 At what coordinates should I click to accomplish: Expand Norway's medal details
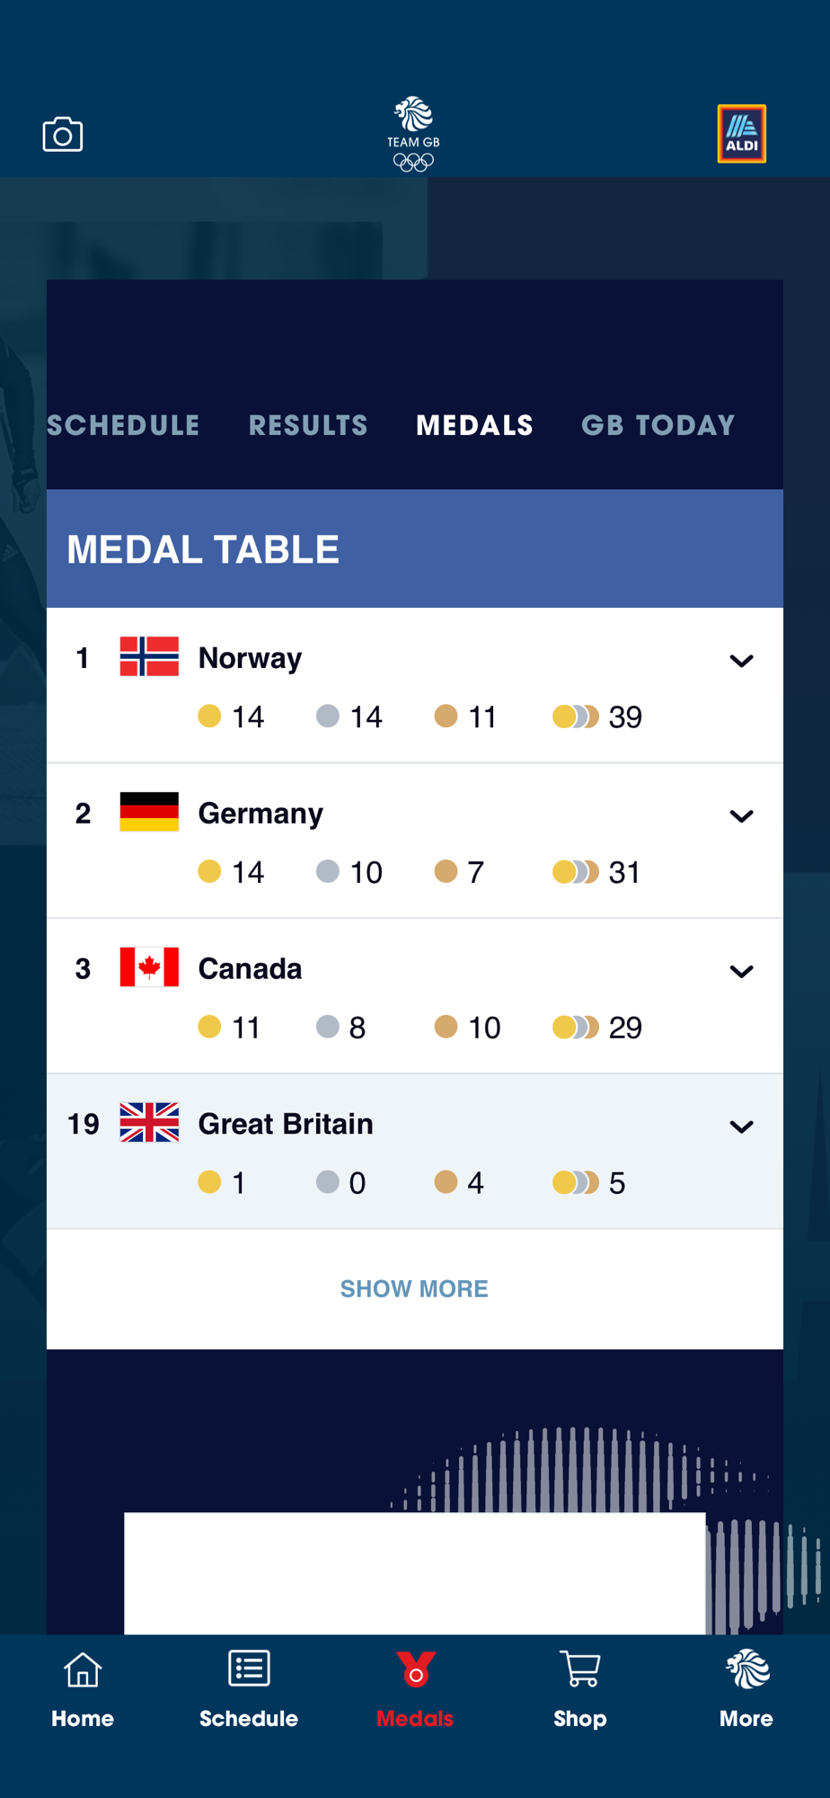741,661
